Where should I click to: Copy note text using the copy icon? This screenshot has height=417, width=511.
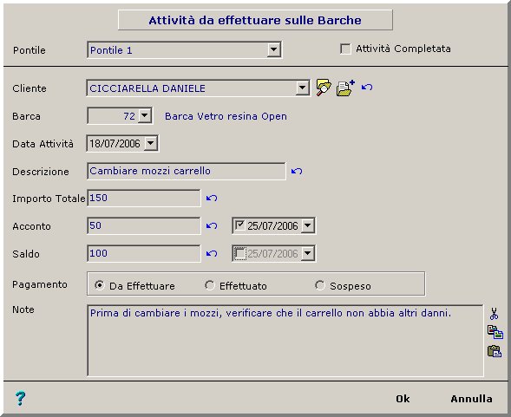click(495, 332)
